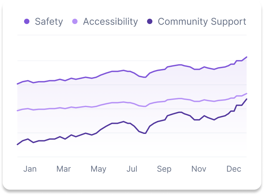The width and height of the screenshot is (264, 195).
Task: Click Community Support line's July dip
Action: 145,133
